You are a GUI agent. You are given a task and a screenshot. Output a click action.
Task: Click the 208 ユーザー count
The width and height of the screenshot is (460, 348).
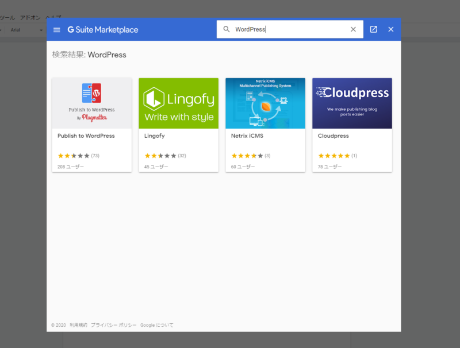click(70, 167)
